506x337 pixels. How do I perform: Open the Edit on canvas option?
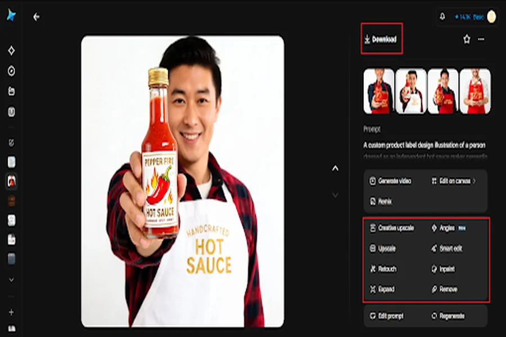(x=454, y=181)
